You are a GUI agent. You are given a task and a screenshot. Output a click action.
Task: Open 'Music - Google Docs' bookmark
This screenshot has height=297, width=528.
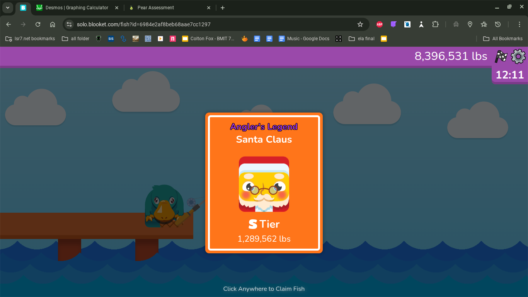(x=304, y=39)
